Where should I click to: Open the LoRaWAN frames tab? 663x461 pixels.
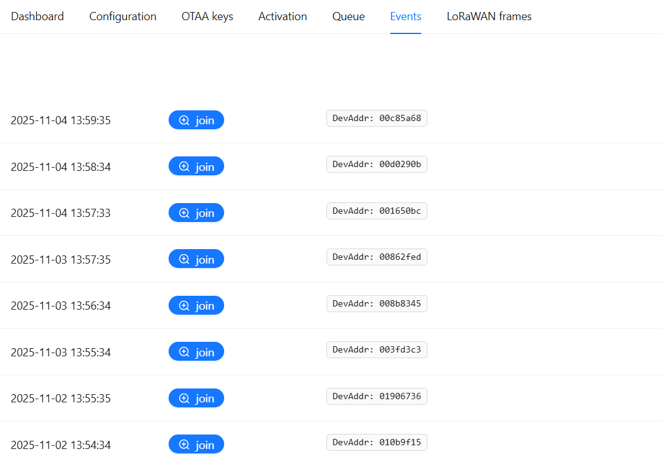click(489, 16)
